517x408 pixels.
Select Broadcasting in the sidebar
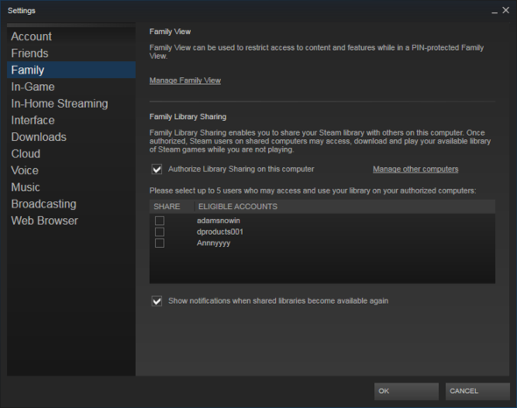click(44, 204)
